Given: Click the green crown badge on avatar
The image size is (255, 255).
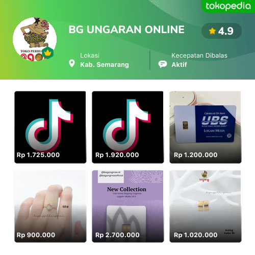Looking at the screenshot, I should [x=48, y=53].
